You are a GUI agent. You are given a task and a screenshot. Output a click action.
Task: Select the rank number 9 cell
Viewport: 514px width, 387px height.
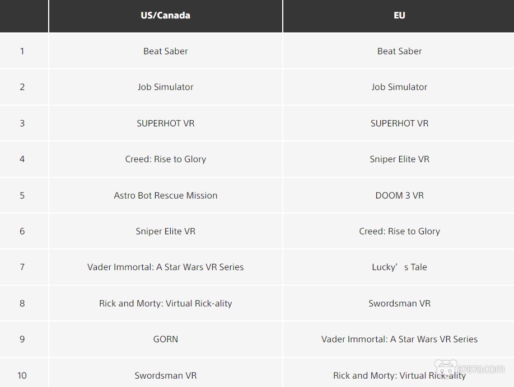click(22, 339)
